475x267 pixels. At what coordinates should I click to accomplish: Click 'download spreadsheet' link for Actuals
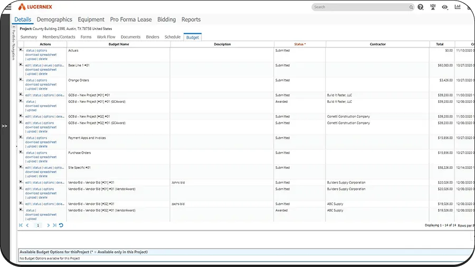(x=41, y=54)
